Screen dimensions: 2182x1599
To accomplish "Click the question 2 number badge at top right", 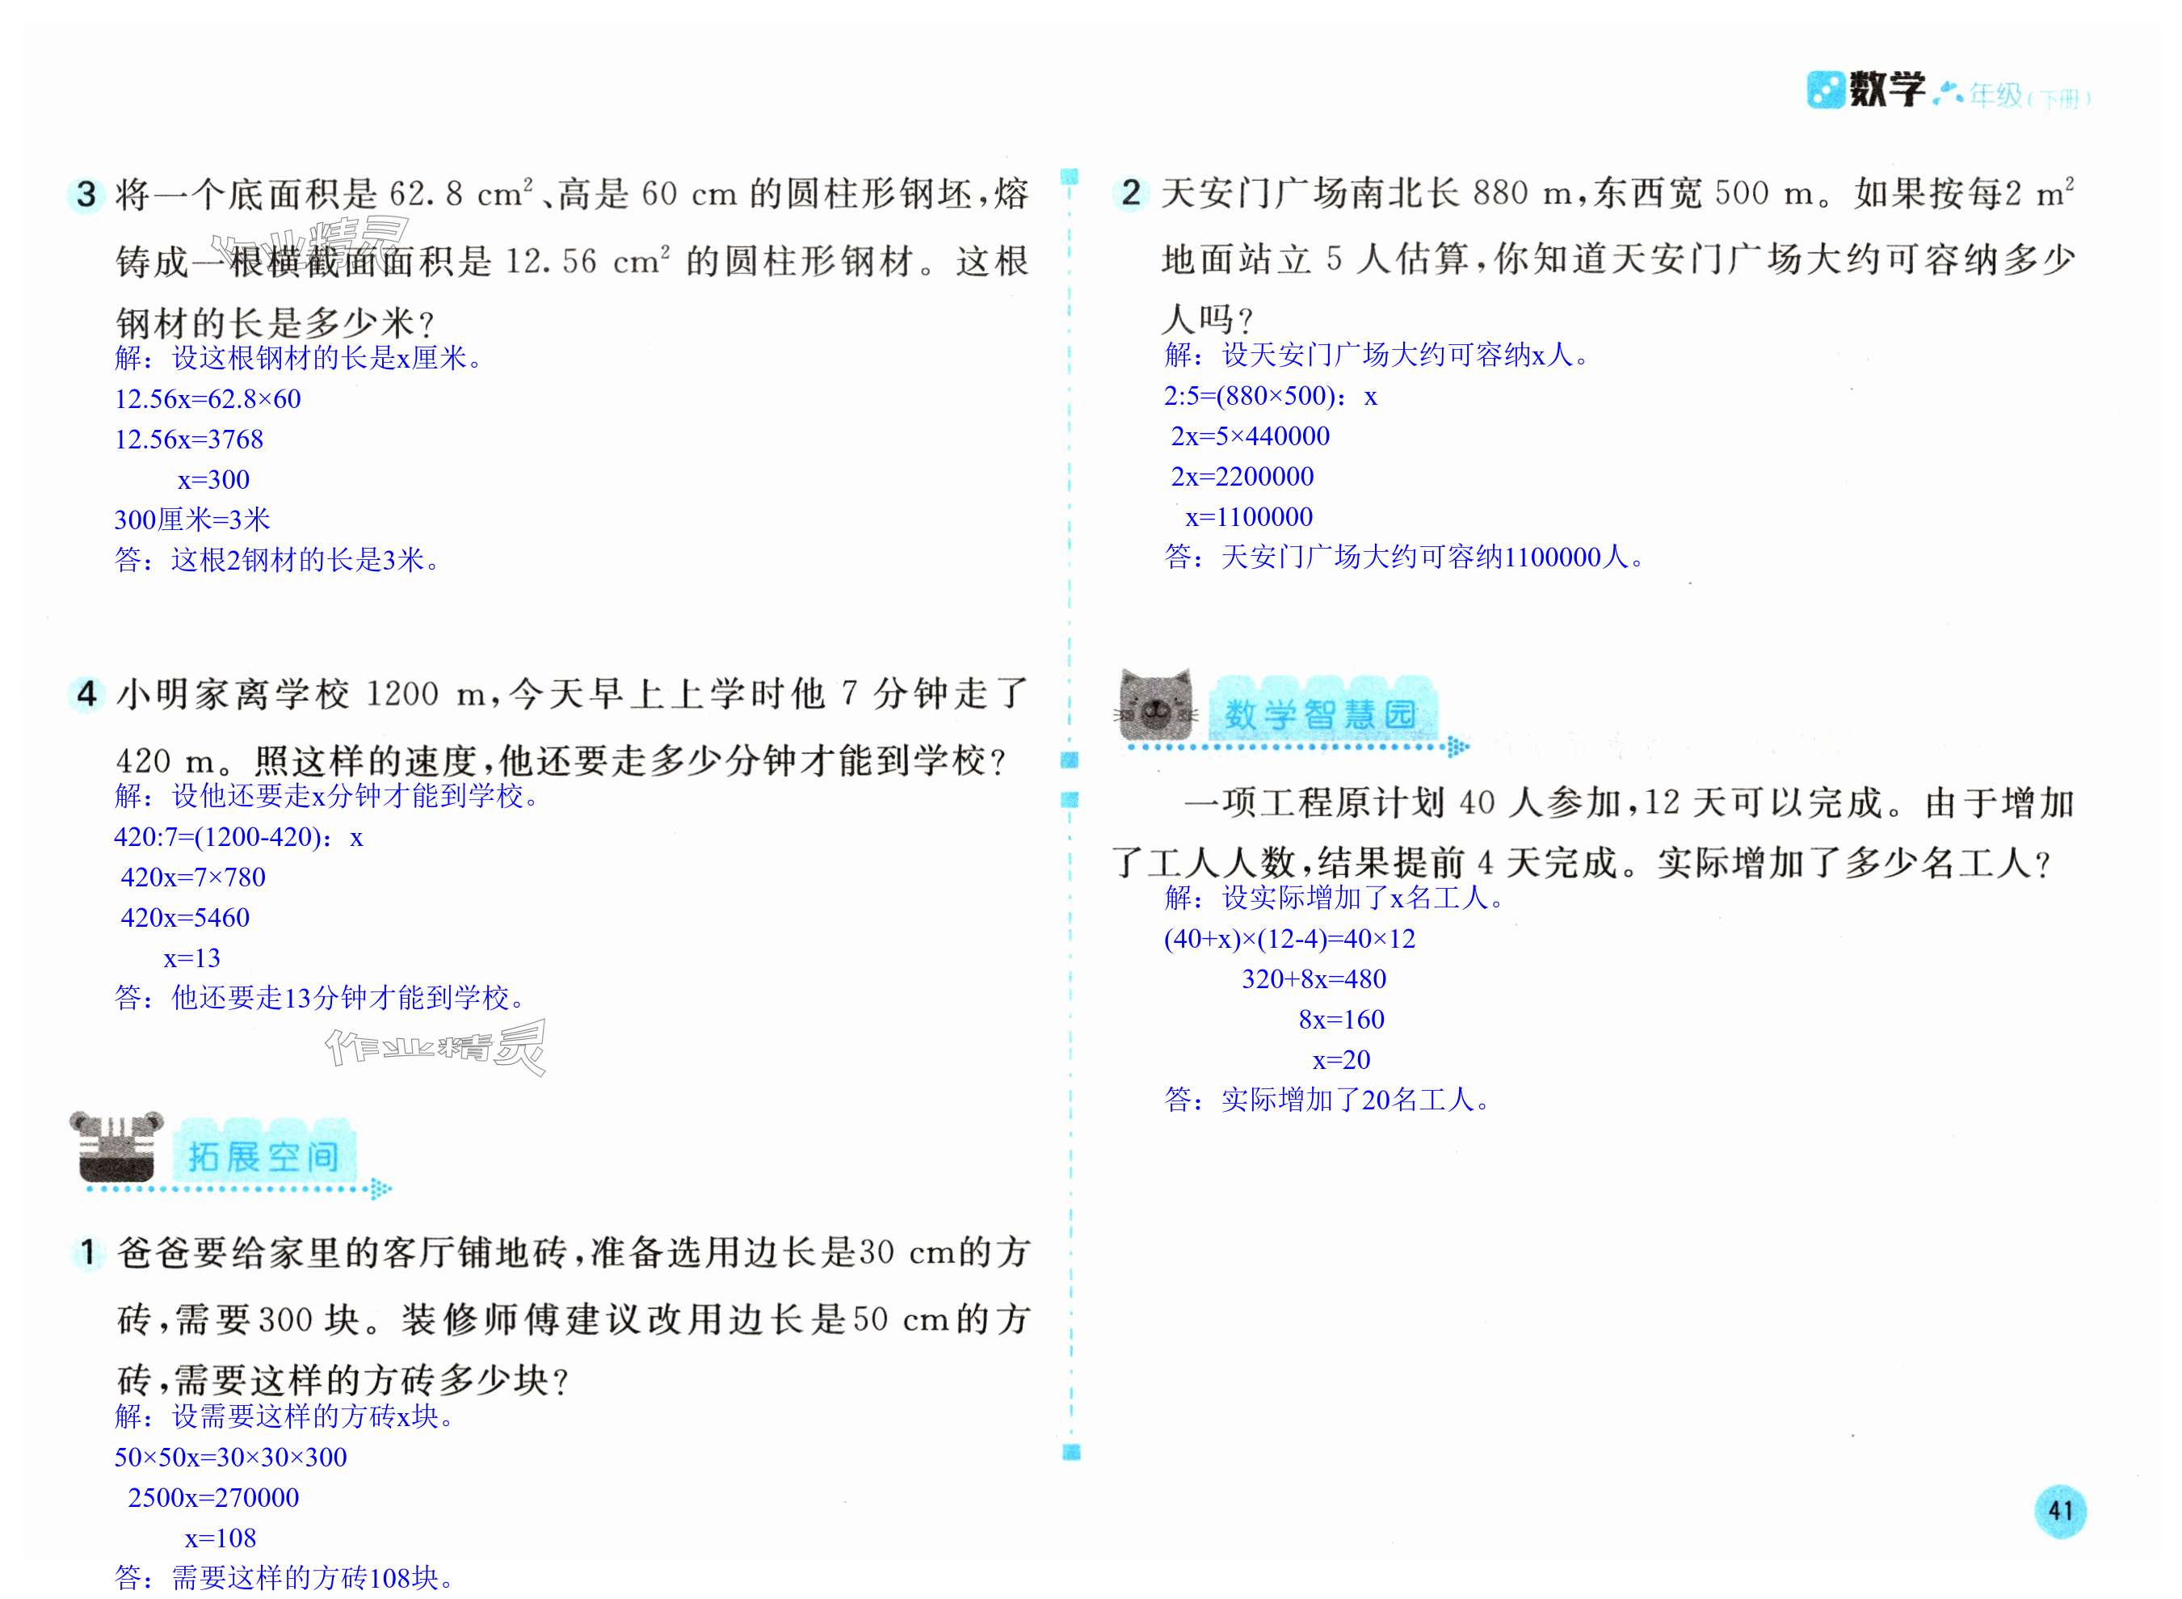I will (1130, 192).
